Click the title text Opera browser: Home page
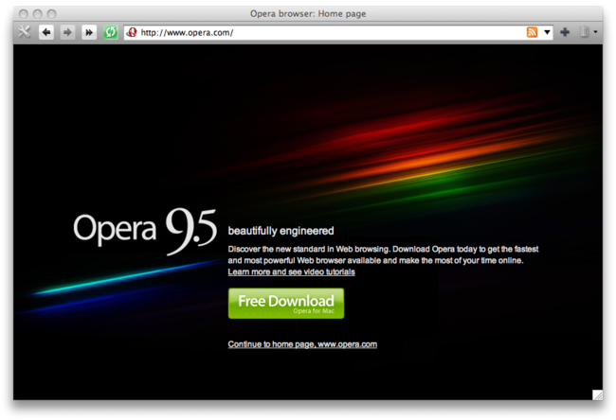Image resolution: width=616 pixels, height=420 pixels. point(308,14)
